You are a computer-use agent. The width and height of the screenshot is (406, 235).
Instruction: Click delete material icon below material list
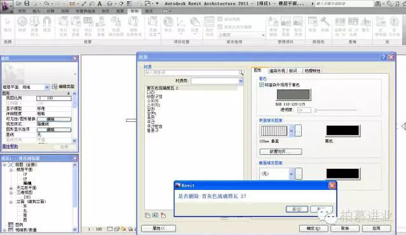point(163,215)
